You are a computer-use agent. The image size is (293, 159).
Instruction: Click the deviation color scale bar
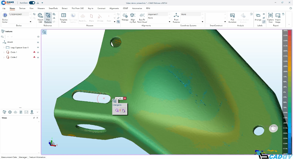pyautogui.click(x=290, y=92)
